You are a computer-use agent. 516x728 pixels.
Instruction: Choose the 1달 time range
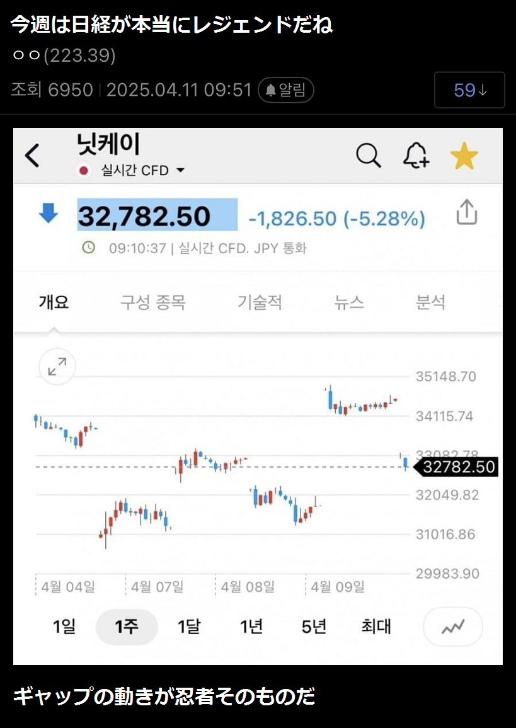(188, 627)
